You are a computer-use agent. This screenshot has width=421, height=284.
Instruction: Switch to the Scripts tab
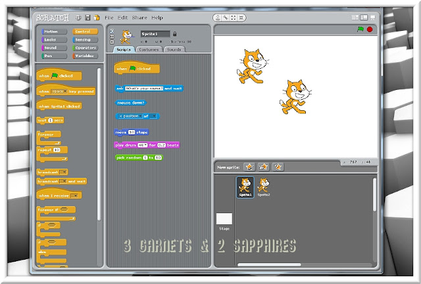pyautogui.click(x=124, y=49)
